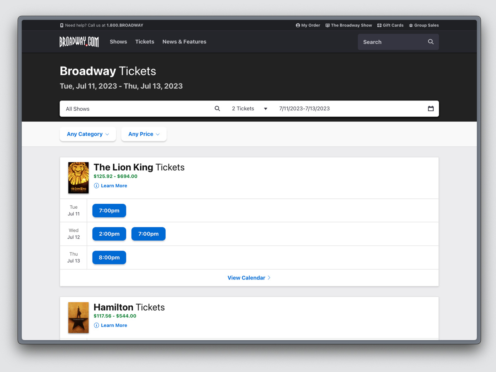Viewport: 496px width, 372px height.
Task: Click the Thu Jul 13 date label
Action: [74, 258]
